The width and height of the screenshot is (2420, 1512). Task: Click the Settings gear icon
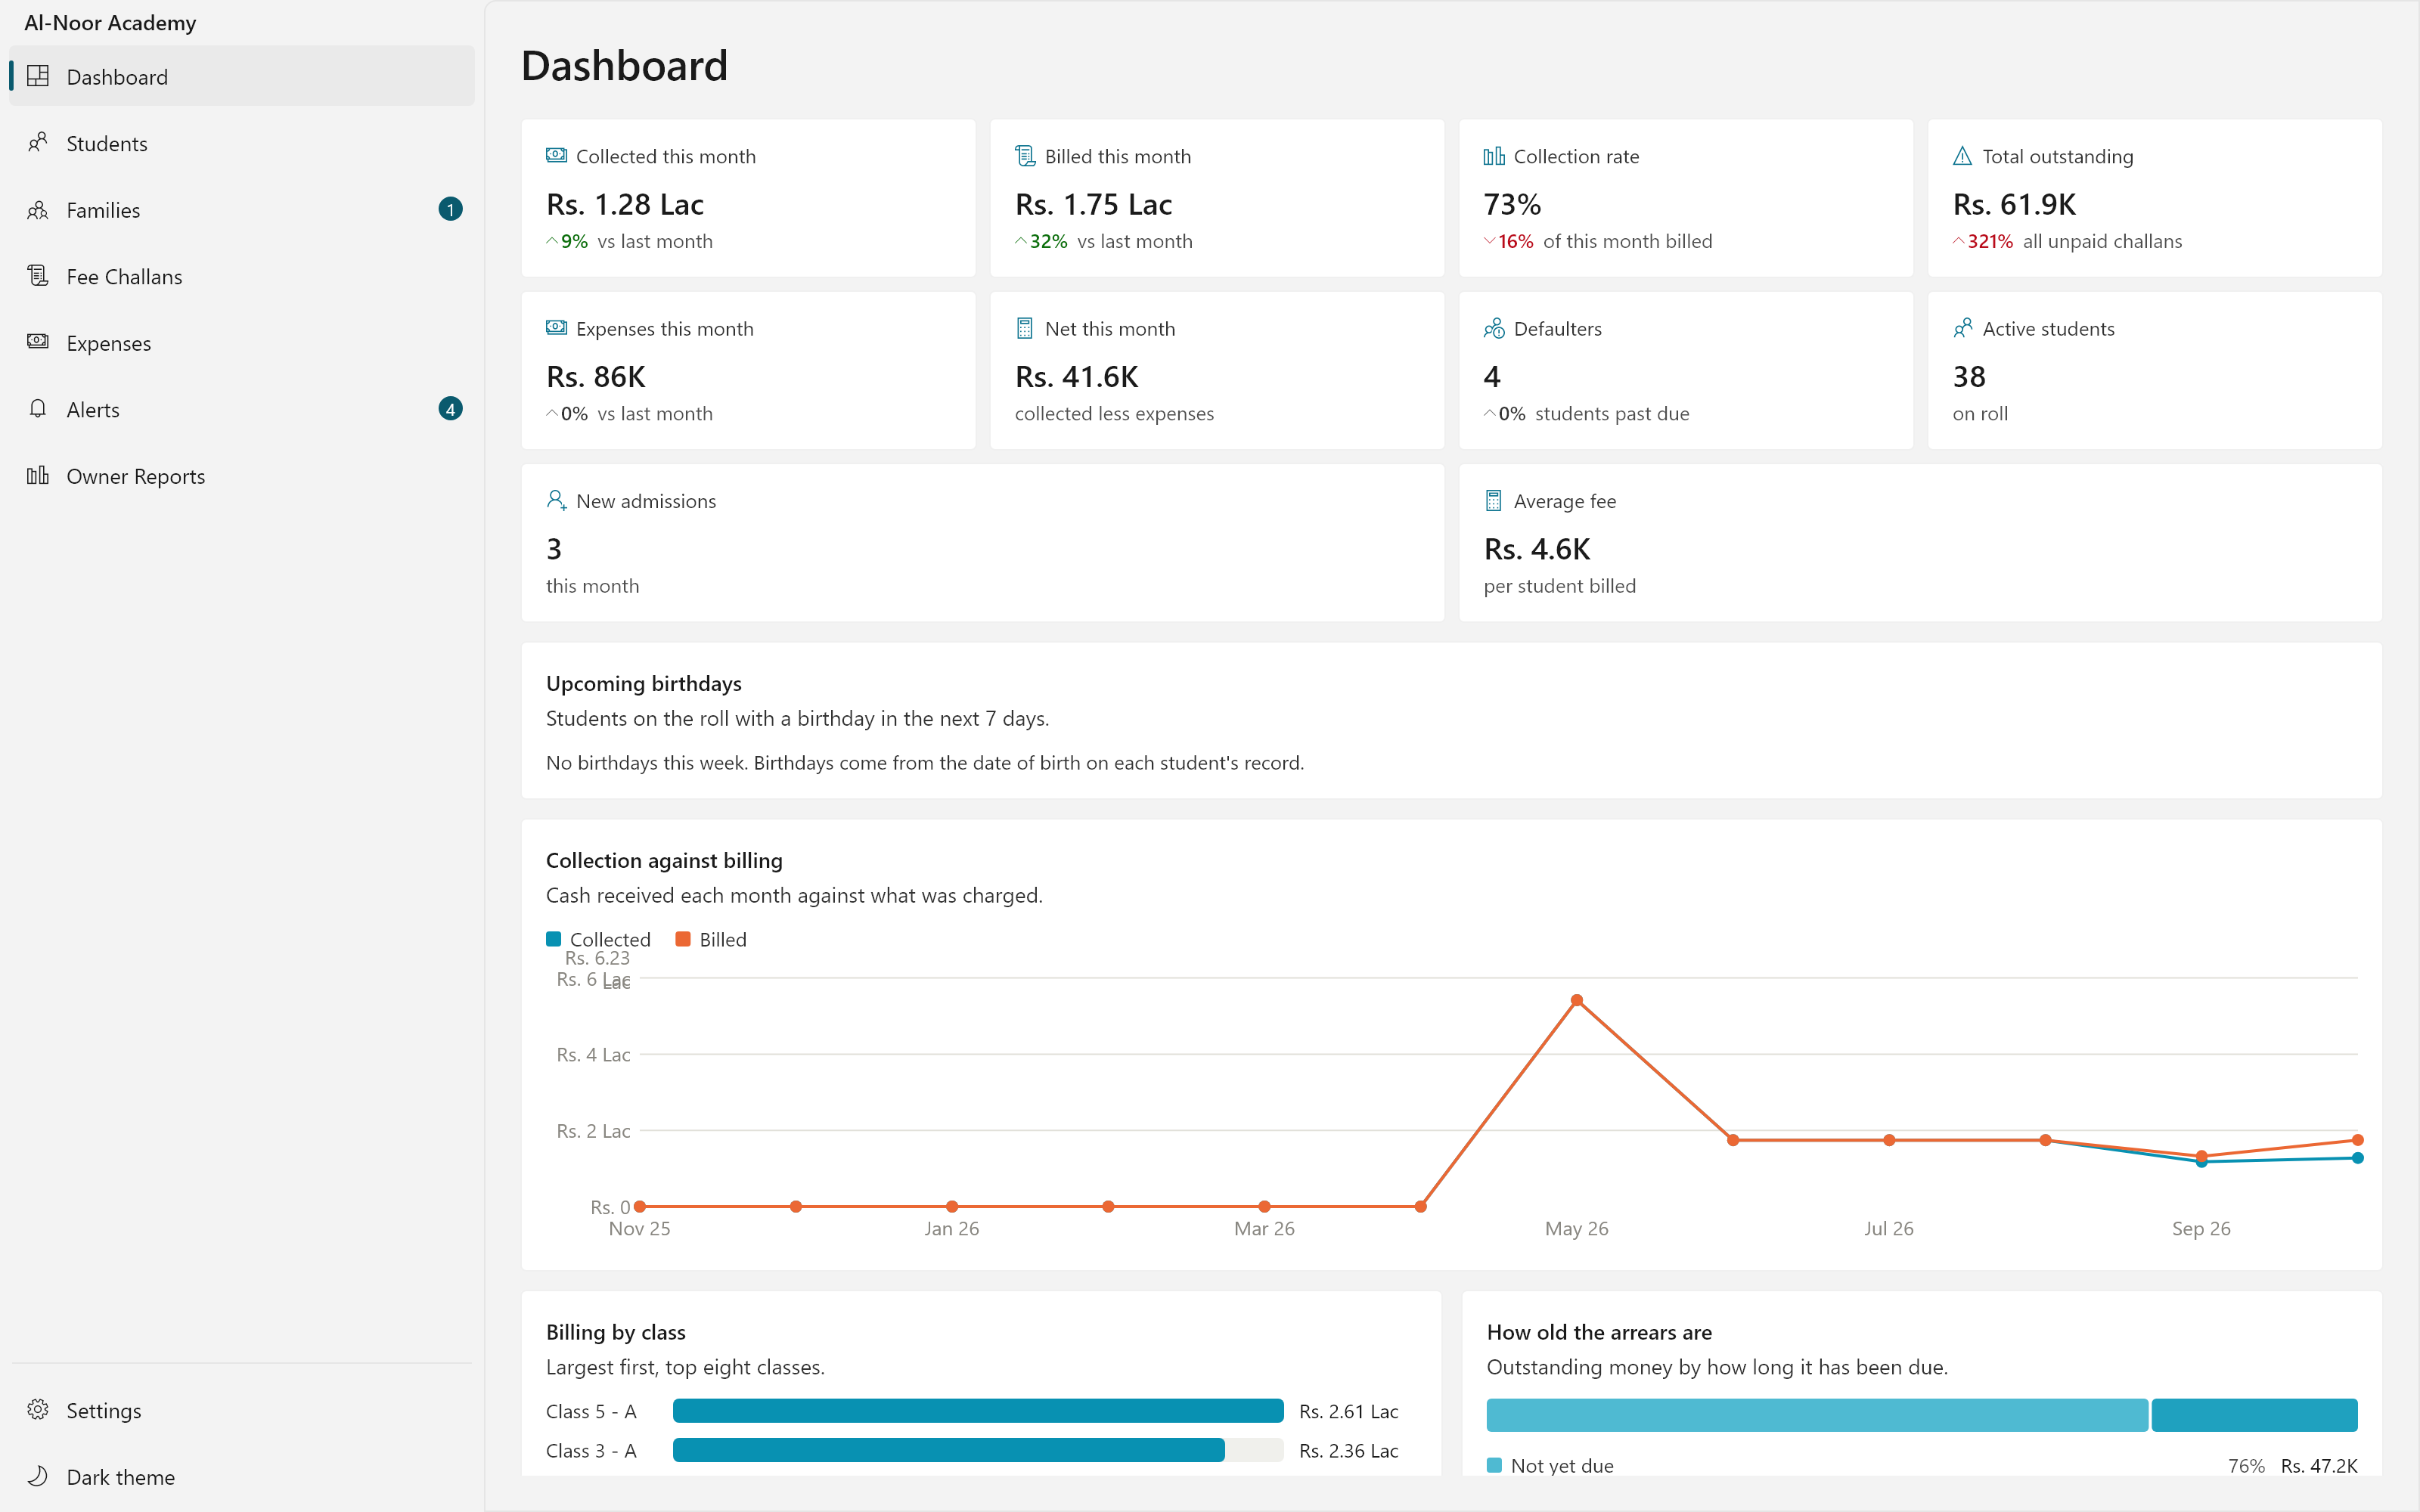(x=38, y=1410)
